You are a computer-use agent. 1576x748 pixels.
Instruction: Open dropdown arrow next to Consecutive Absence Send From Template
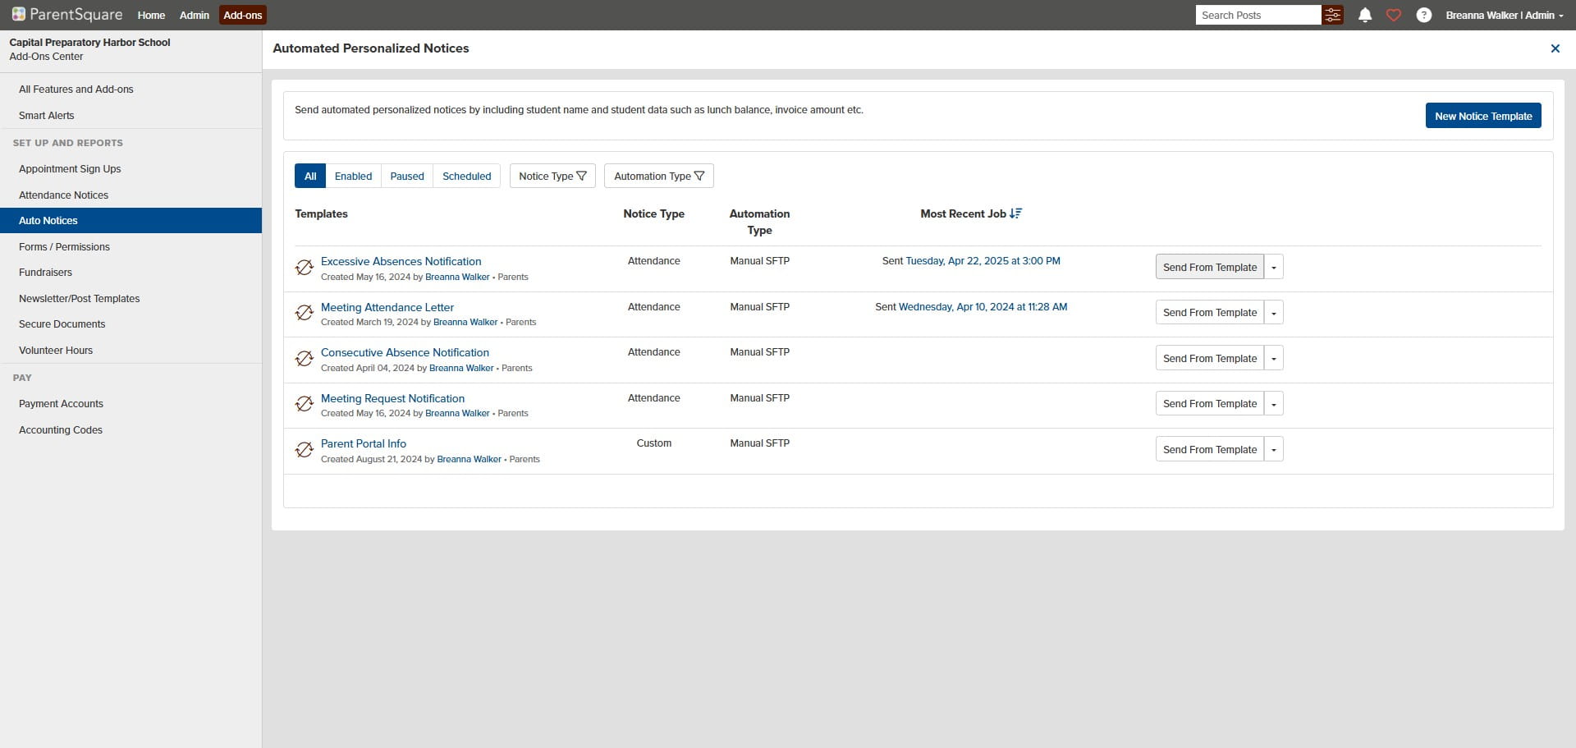click(x=1274, y=358)
